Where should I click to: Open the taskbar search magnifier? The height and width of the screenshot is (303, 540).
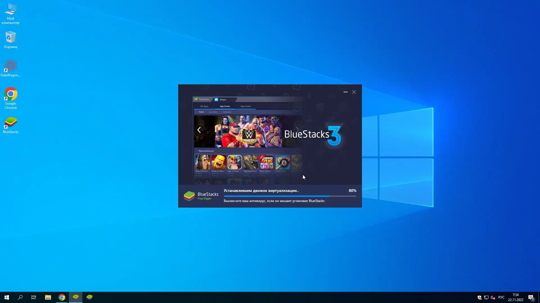20,297
